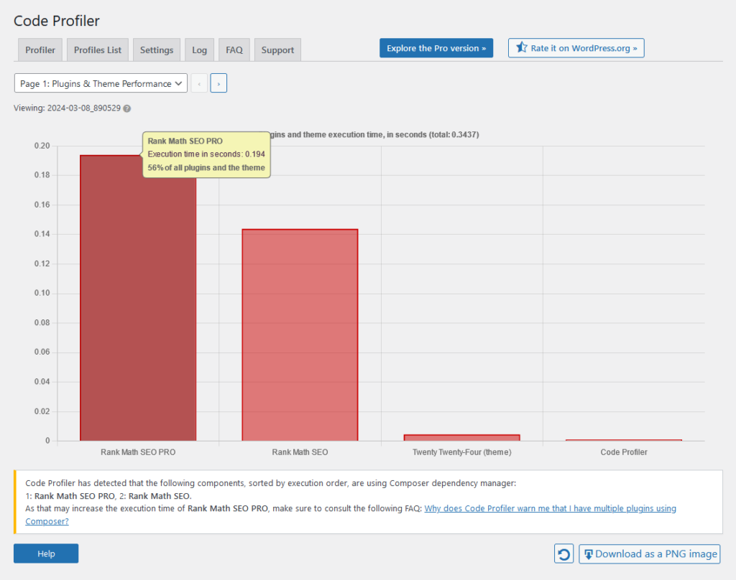Click the Twenty Twenty-Four theme bar
The width and height of the screenshot is (736, 580).
pyautogui.click(x=462, y=437)
